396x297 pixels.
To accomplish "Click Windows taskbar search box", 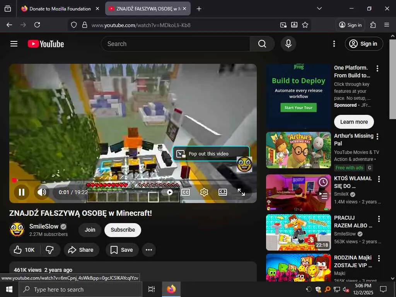I will [80, 289].
